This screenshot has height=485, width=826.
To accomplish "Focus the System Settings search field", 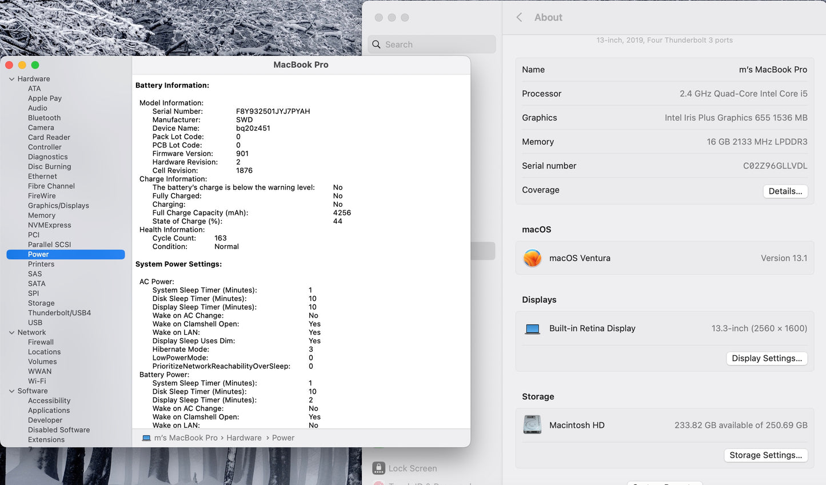I will coord(437,45).
